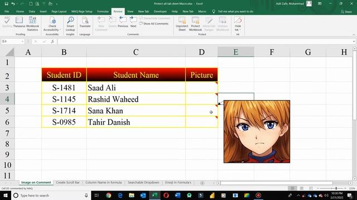Image resolution: width=357 pixels, height=200 pixels.
Task: Select cell containing Saad Ali
Action: pyautogui.click(x=136, y=88)
